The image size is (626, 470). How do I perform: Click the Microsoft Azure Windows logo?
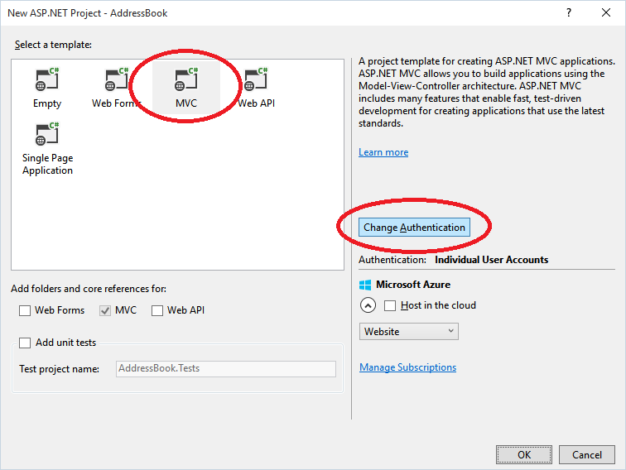pyautogui.click(x=365, y=285)
